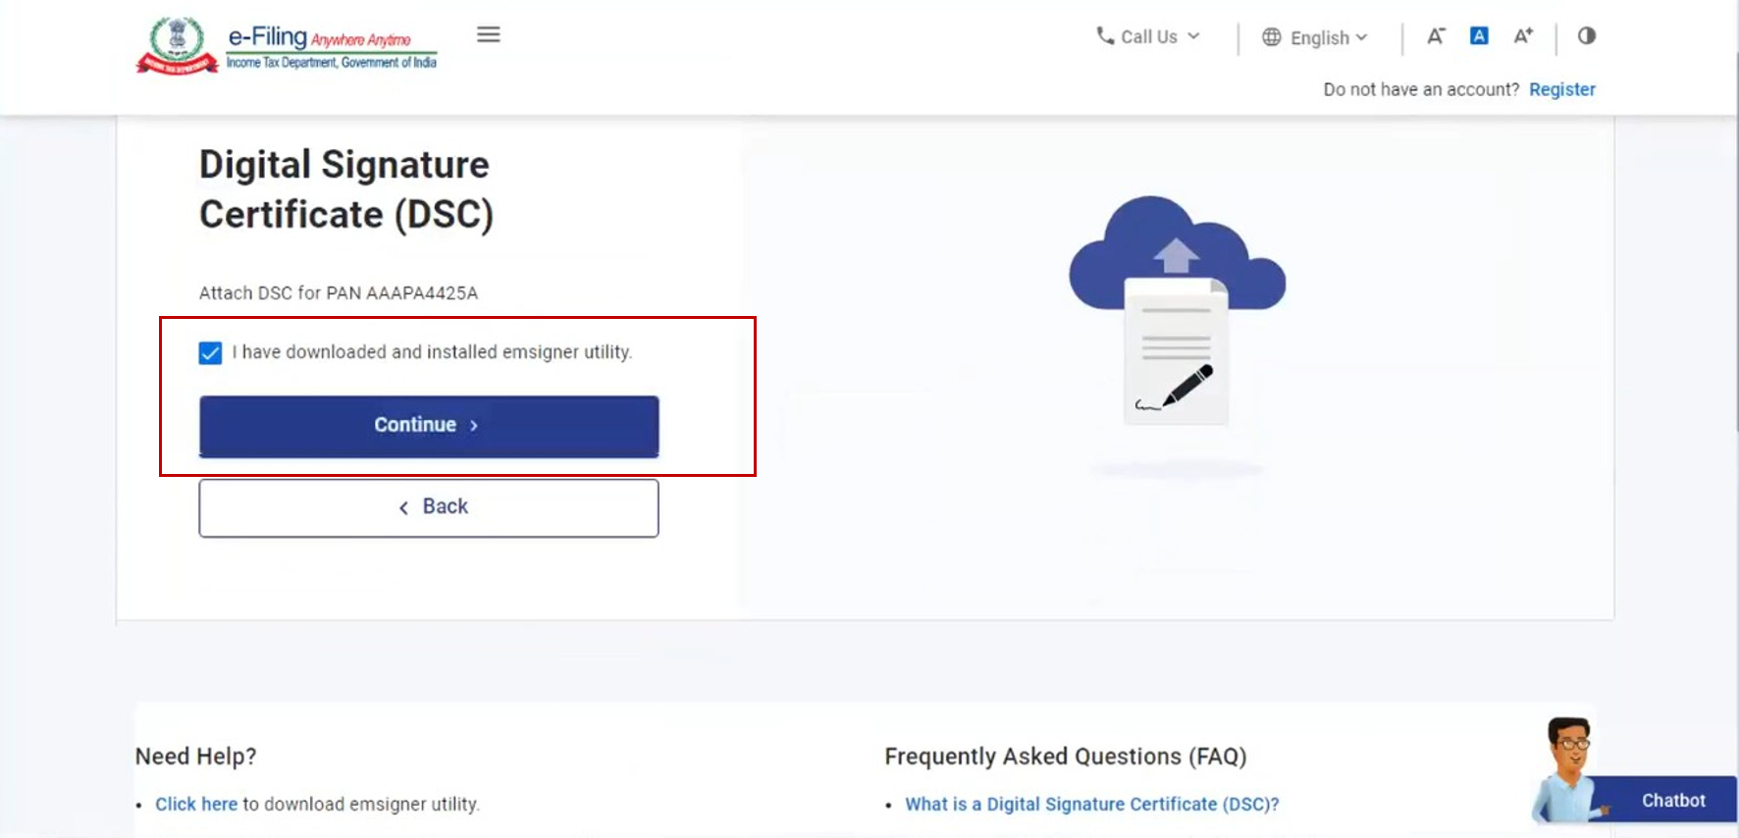Open the Chatbot assistant avatar
This screenshot has height=838, width=1739.
point(1567,769)
